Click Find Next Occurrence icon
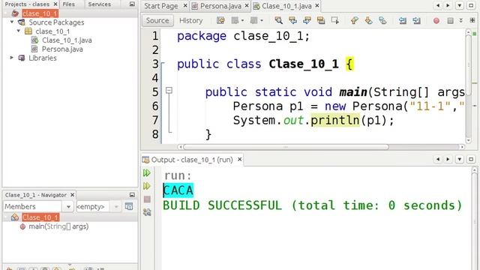Screen dimensions: 480x270 point(307,20)
